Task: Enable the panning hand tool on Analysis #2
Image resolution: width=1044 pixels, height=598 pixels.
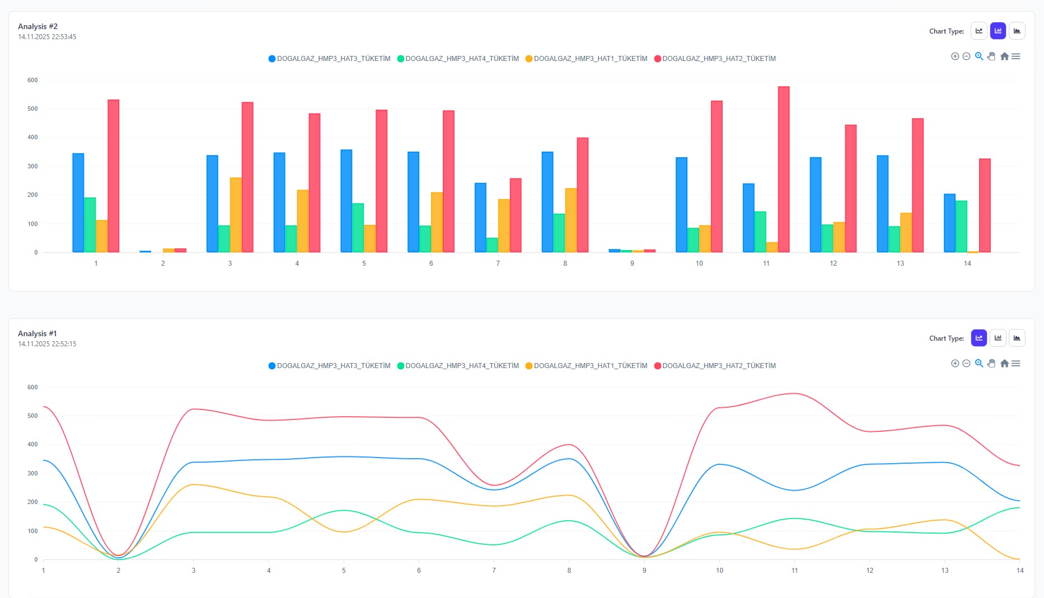Action: tap(991, 56)
